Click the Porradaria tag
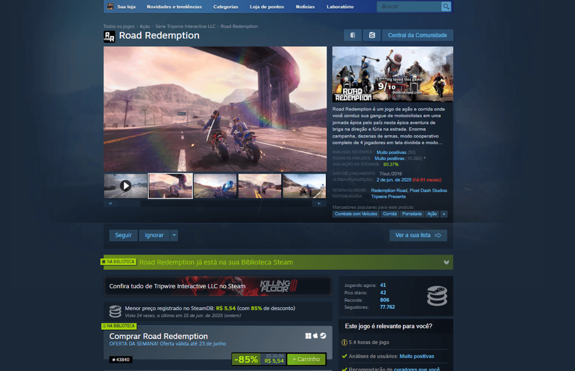Screen dimensions: 575x371 (412, 214)
